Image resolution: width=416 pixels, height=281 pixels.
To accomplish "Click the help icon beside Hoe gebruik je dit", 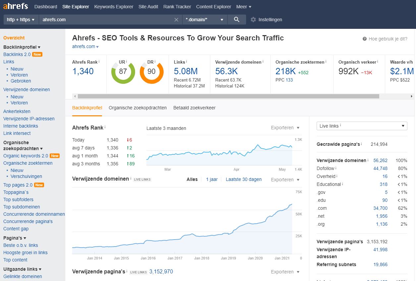I will pyautogui.click(x=365, y=39).
